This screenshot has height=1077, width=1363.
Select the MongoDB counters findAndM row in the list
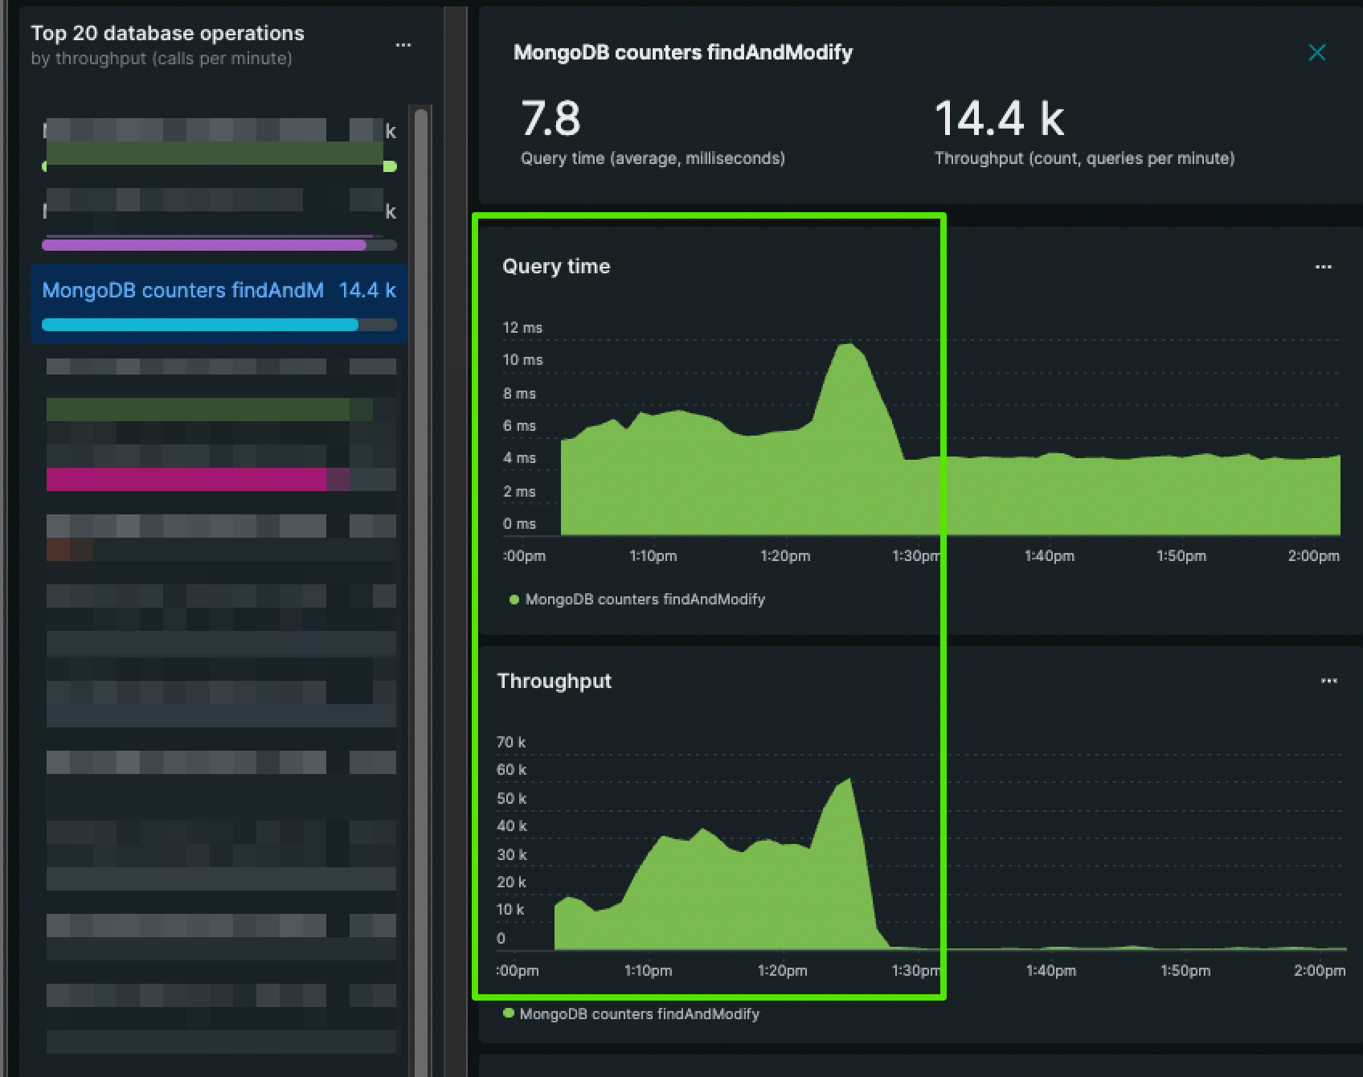pos(219,304)
